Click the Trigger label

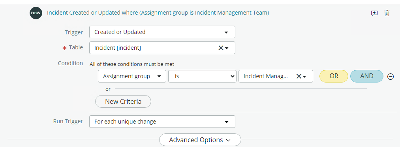pos(74,32)
